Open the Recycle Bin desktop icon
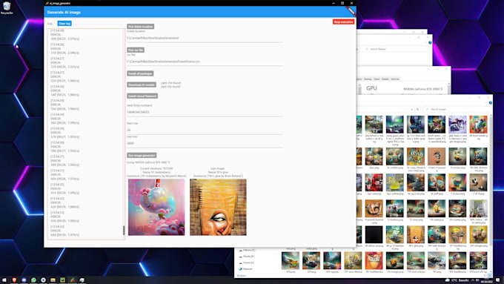Screen dimensions: 504x284 pyautogui.click(x=7, y=8)
